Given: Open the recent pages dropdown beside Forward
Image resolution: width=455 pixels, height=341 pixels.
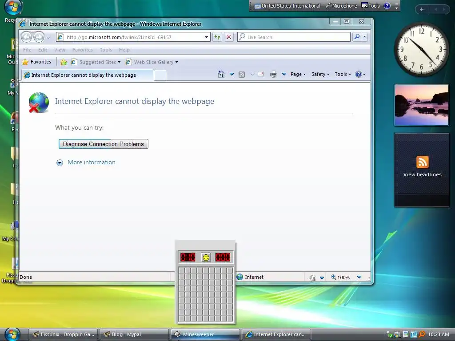Looking at the screenshot, I should (48, 37).
